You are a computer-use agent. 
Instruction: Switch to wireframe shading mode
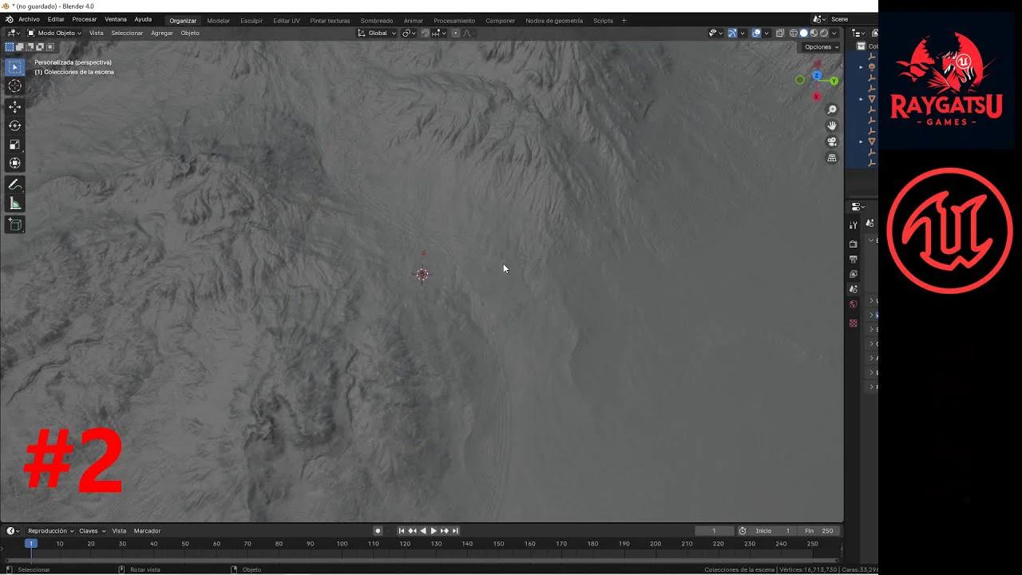pyautogui.click(x=794, y=33)
